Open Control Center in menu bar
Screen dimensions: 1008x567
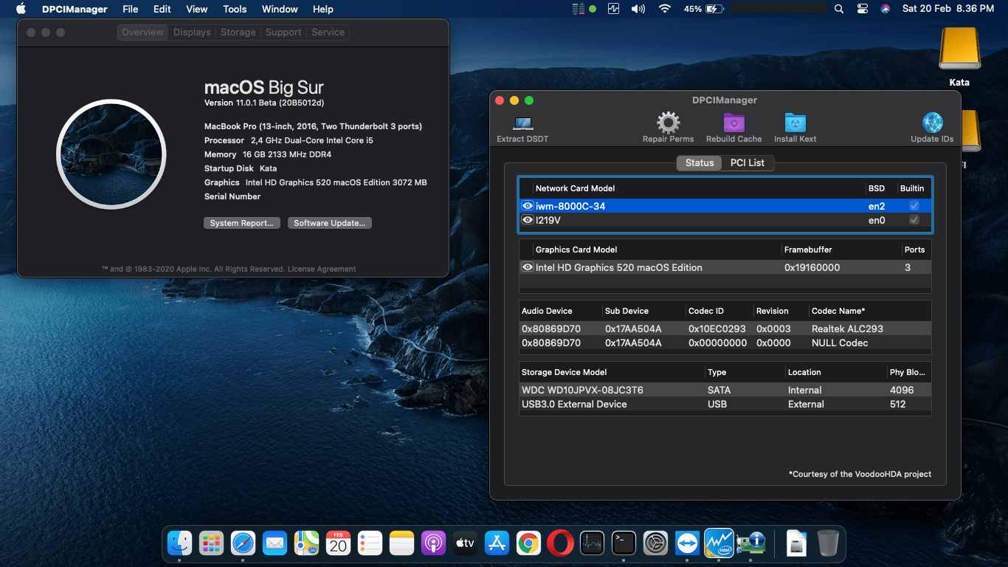pos(863,9)
